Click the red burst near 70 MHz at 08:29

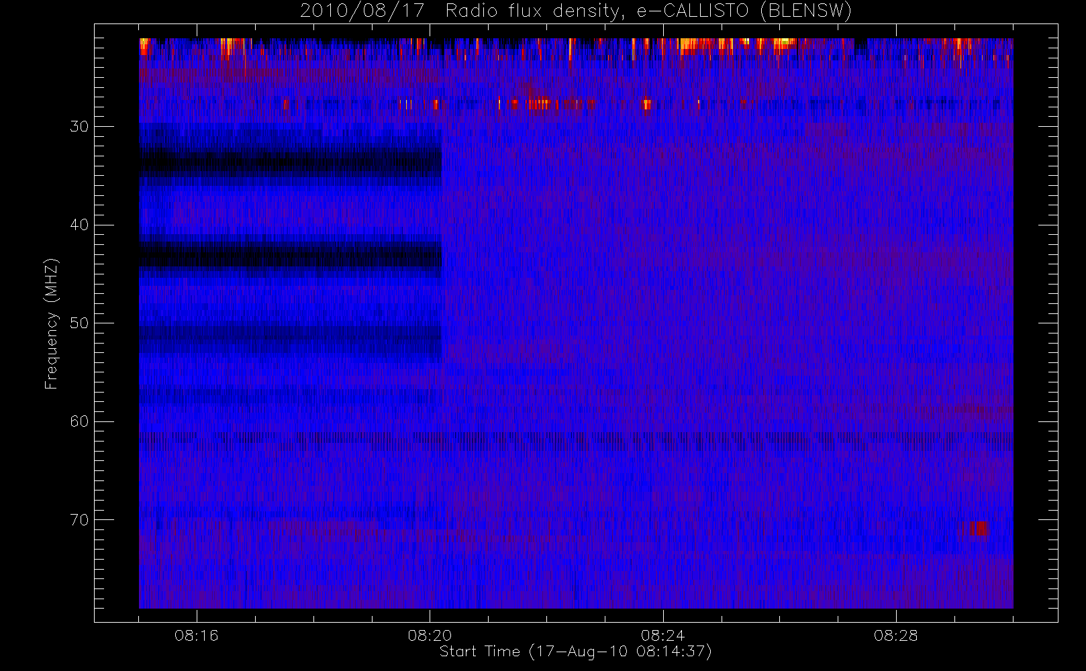tap(977, 528)
